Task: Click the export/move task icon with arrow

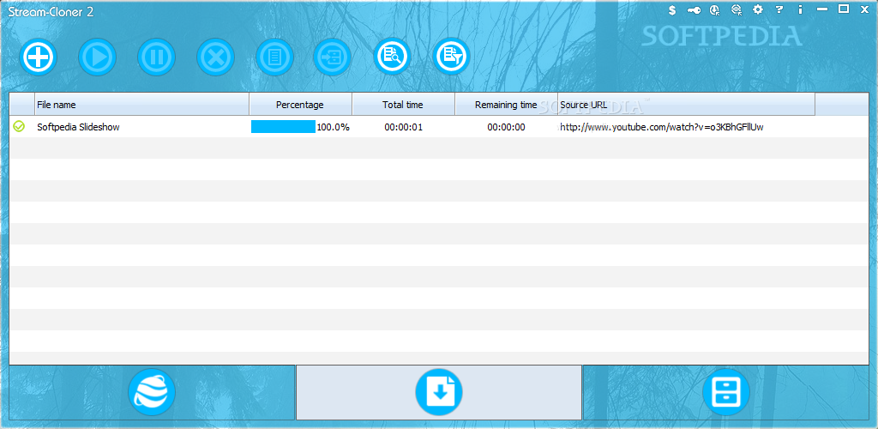Action: tap(333, 57)
